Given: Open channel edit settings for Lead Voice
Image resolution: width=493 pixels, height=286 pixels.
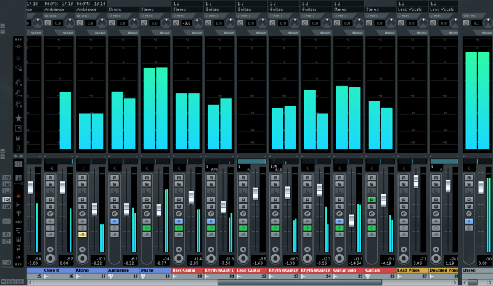Looking at the screenshot, I should (x=403, y=213).
